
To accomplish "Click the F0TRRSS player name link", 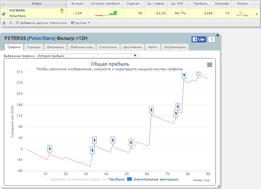I will pos(17,10).
